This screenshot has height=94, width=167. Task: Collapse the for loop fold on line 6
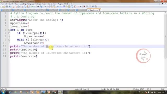[9, 30]
